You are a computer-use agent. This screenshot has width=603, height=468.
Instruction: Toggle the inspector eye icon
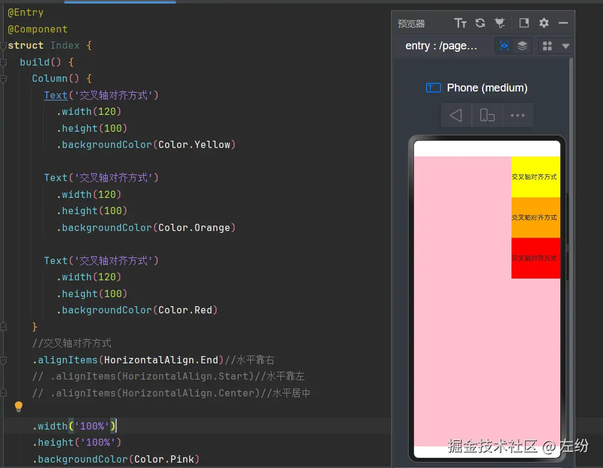[504, 46]
